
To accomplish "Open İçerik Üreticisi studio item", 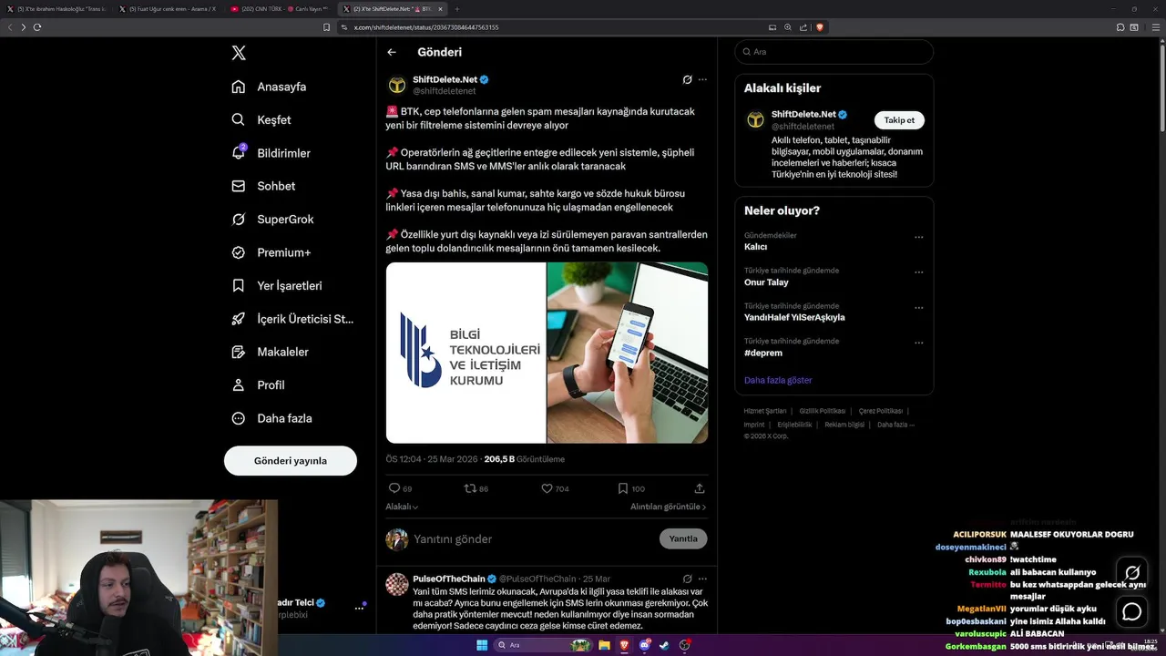I will click(x=292, y=319).
